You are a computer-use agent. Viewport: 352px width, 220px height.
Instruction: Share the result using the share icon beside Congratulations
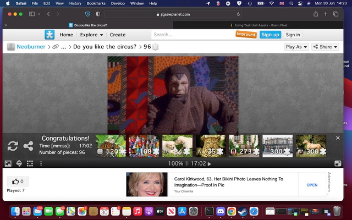click(x=28, y=146)
